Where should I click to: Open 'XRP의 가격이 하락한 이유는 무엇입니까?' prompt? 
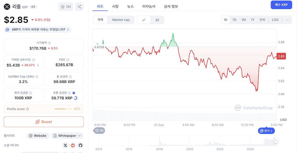[38, 30]
